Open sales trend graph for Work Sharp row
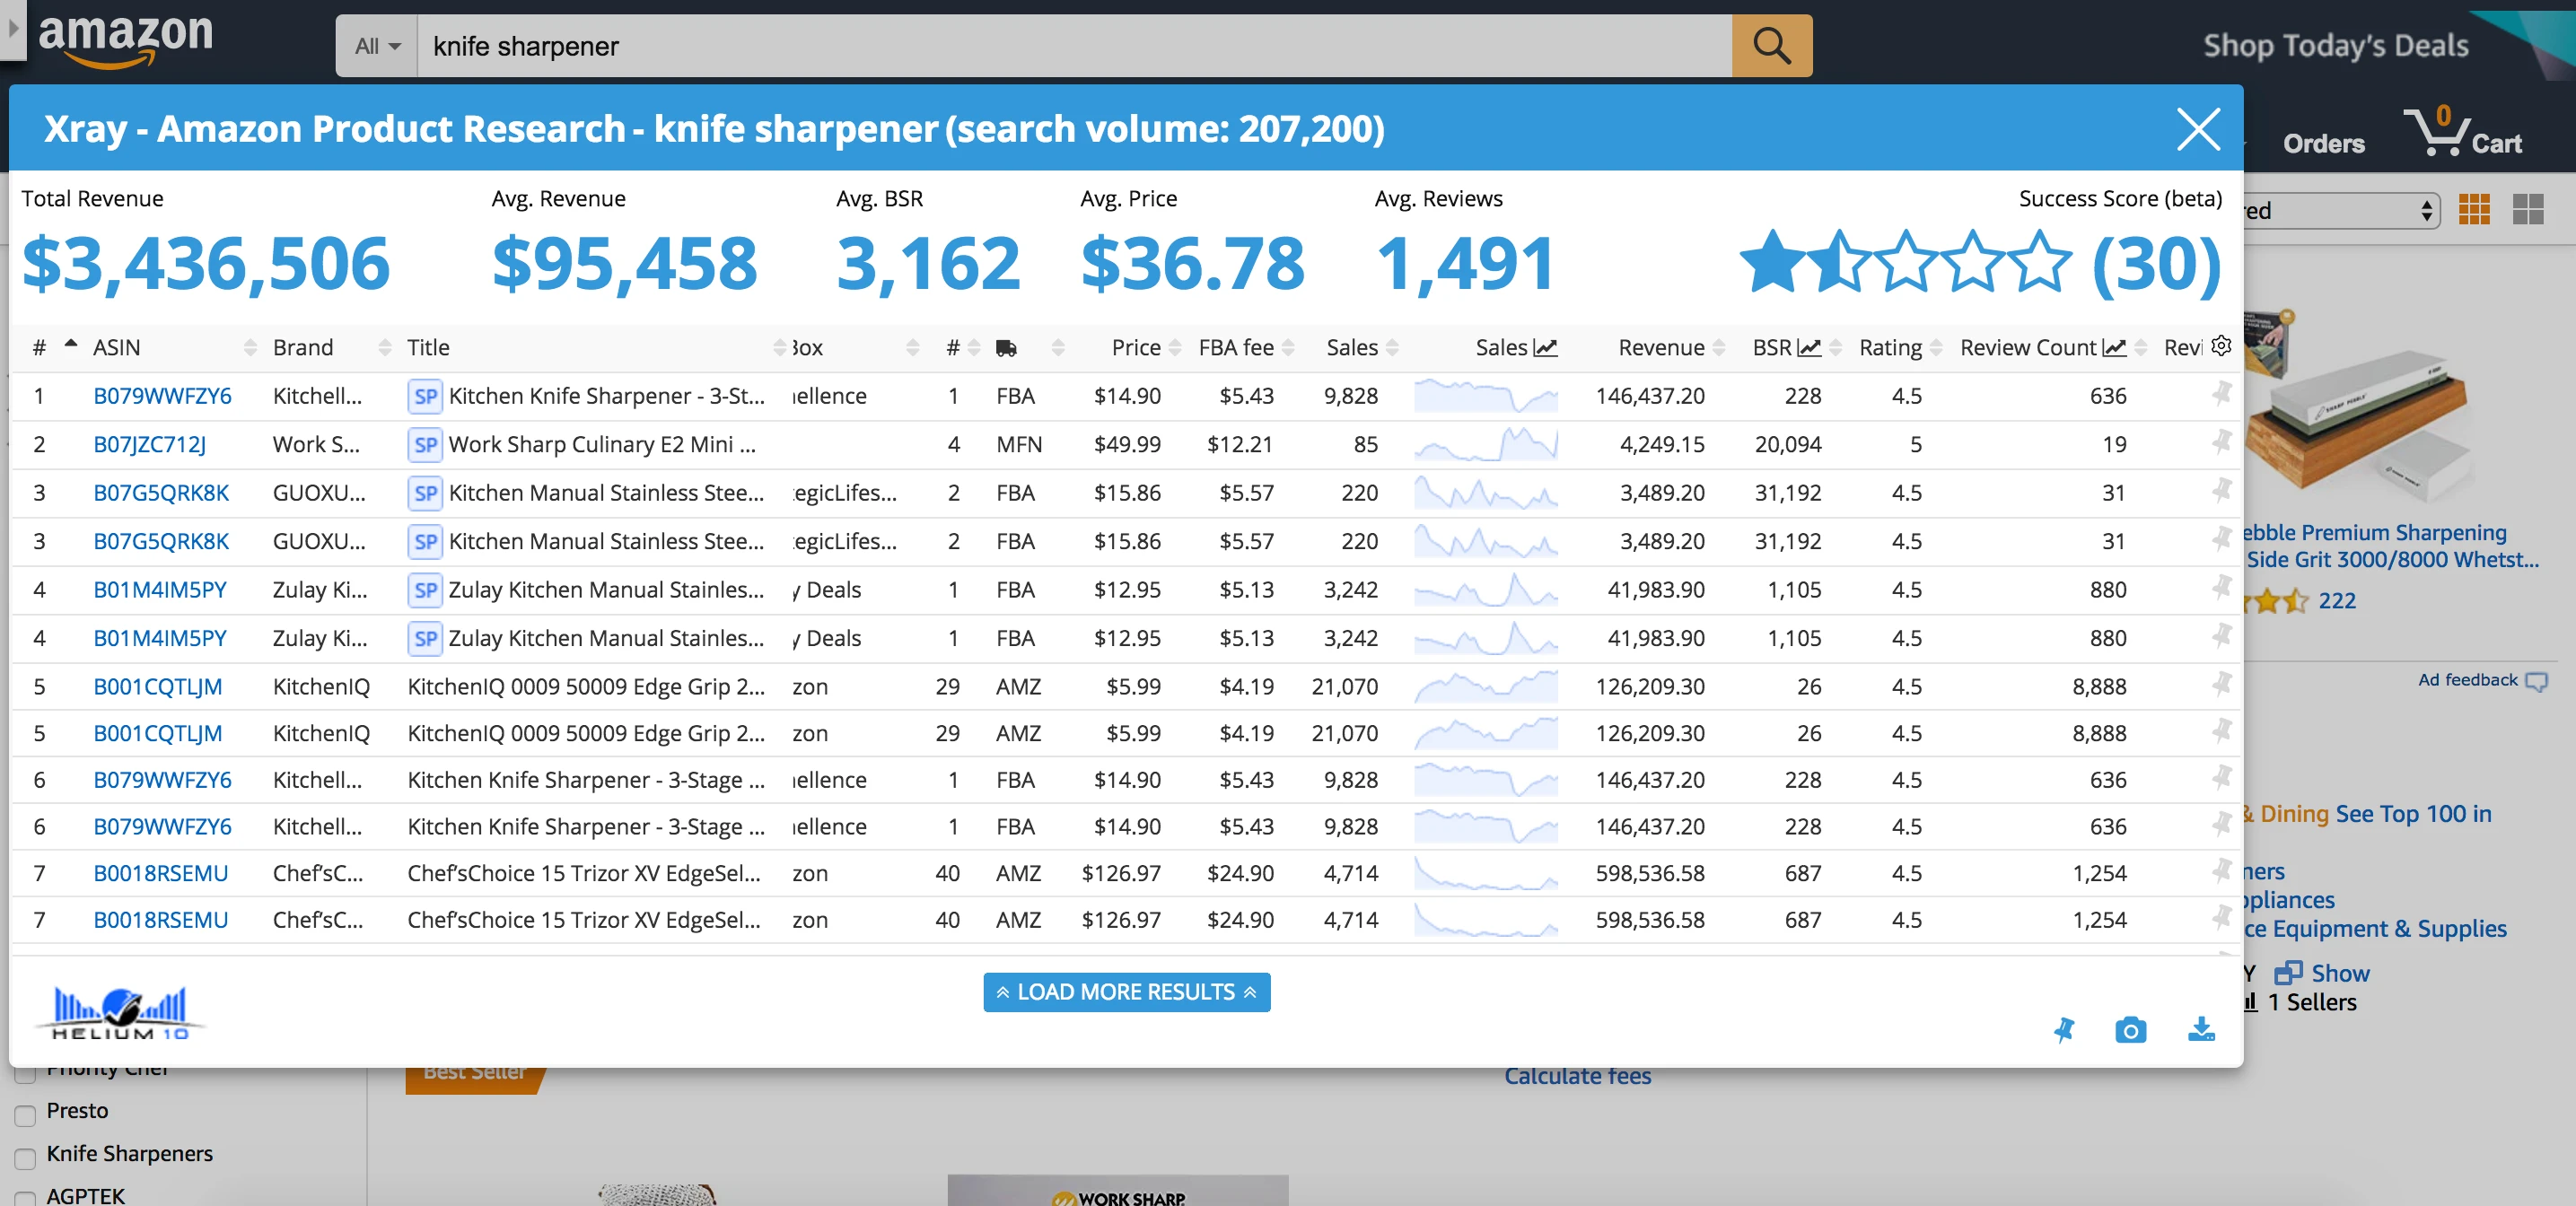This screenshot has width=2576, height=1206. click(1486, 443)
